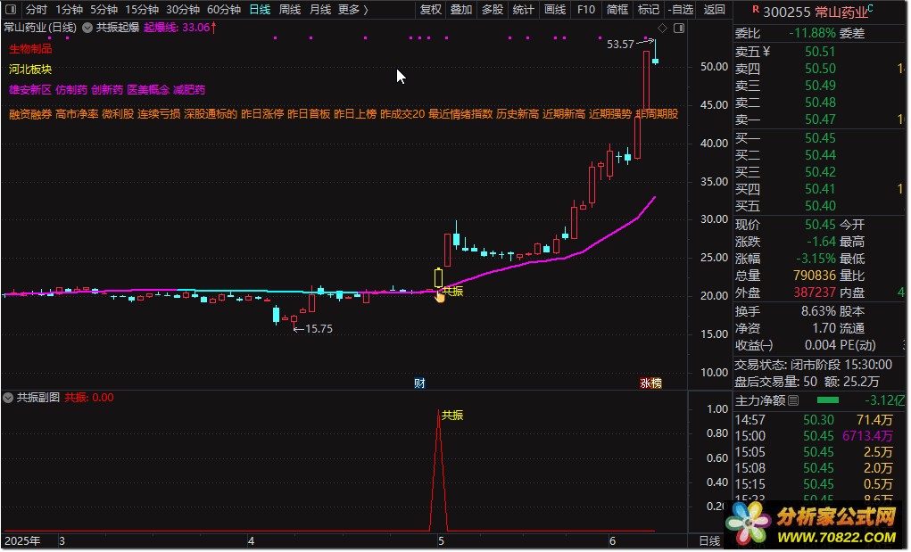
Task: Select the 30分钟 period
Action: pos(182,9)
